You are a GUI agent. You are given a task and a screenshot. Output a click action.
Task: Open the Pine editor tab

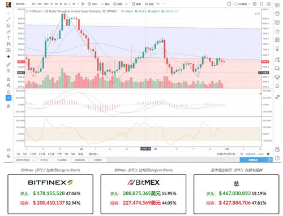[x=62, y=160]
